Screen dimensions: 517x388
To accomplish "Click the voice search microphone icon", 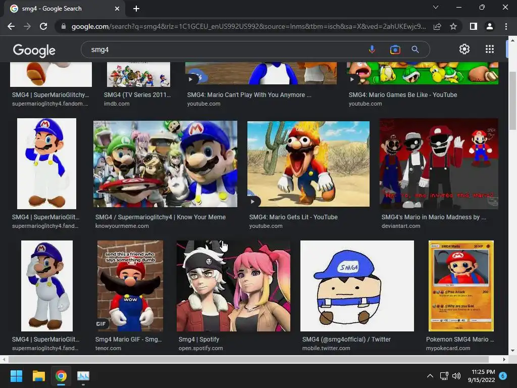I will pyautogui.click(x=372, y=50).
